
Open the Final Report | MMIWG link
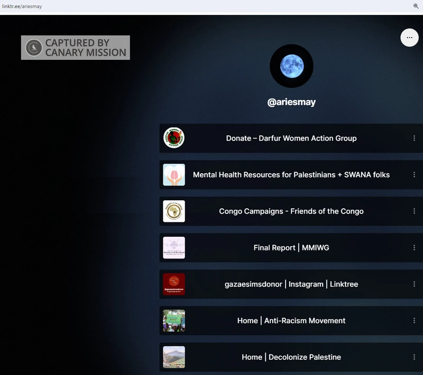291,248
